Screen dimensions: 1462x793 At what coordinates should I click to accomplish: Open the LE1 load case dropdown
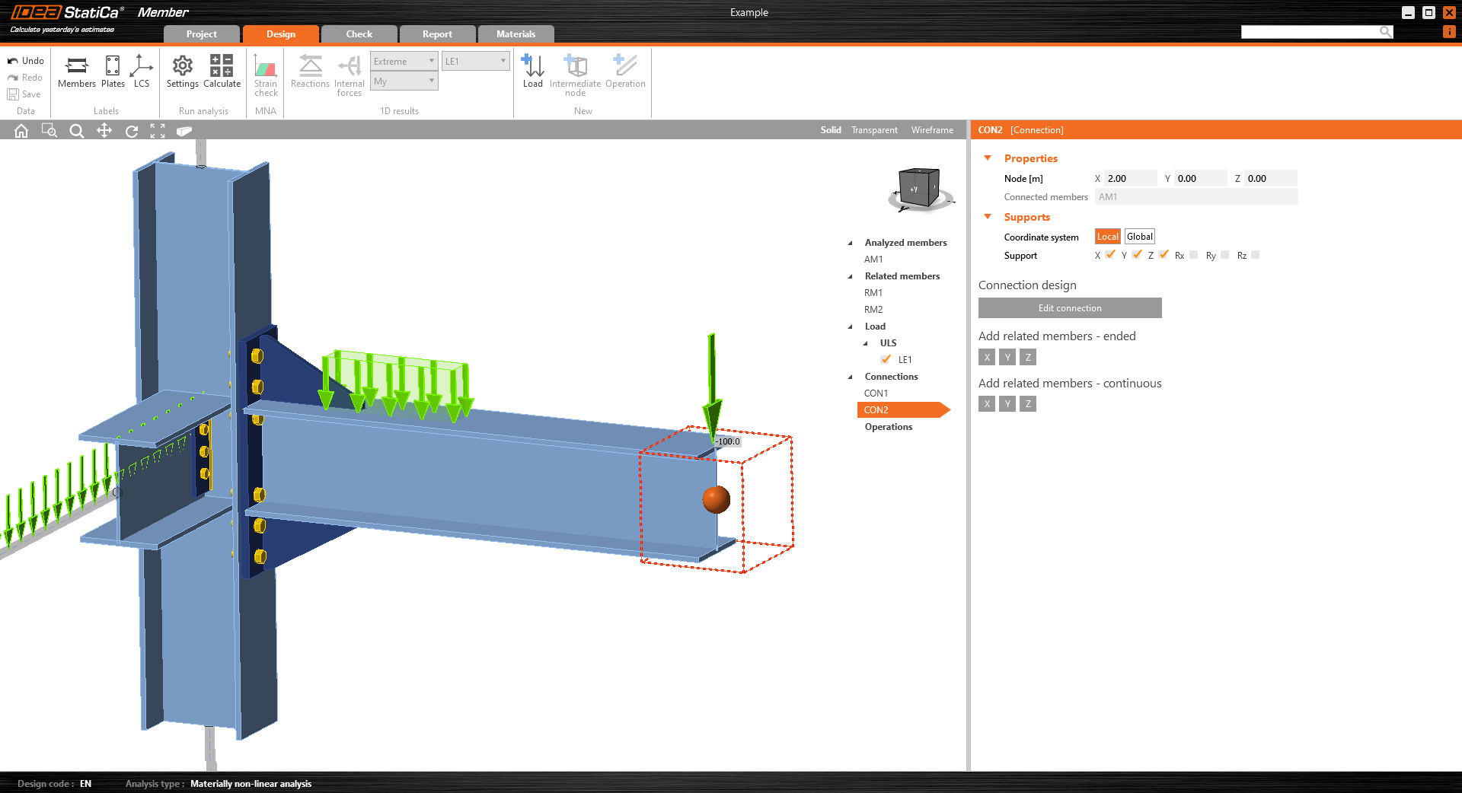click(476, 61)
